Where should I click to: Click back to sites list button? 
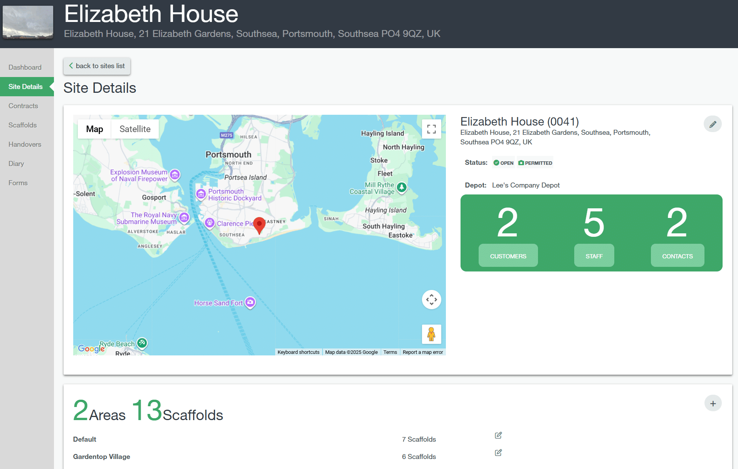97,66
